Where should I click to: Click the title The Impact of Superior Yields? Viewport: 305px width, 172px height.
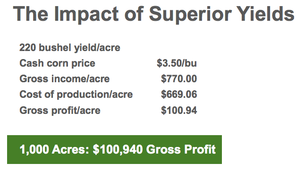tap(153, 15)
